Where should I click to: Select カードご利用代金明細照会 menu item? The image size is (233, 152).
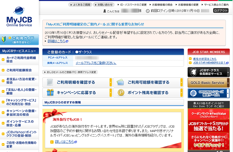coord(20,60)
